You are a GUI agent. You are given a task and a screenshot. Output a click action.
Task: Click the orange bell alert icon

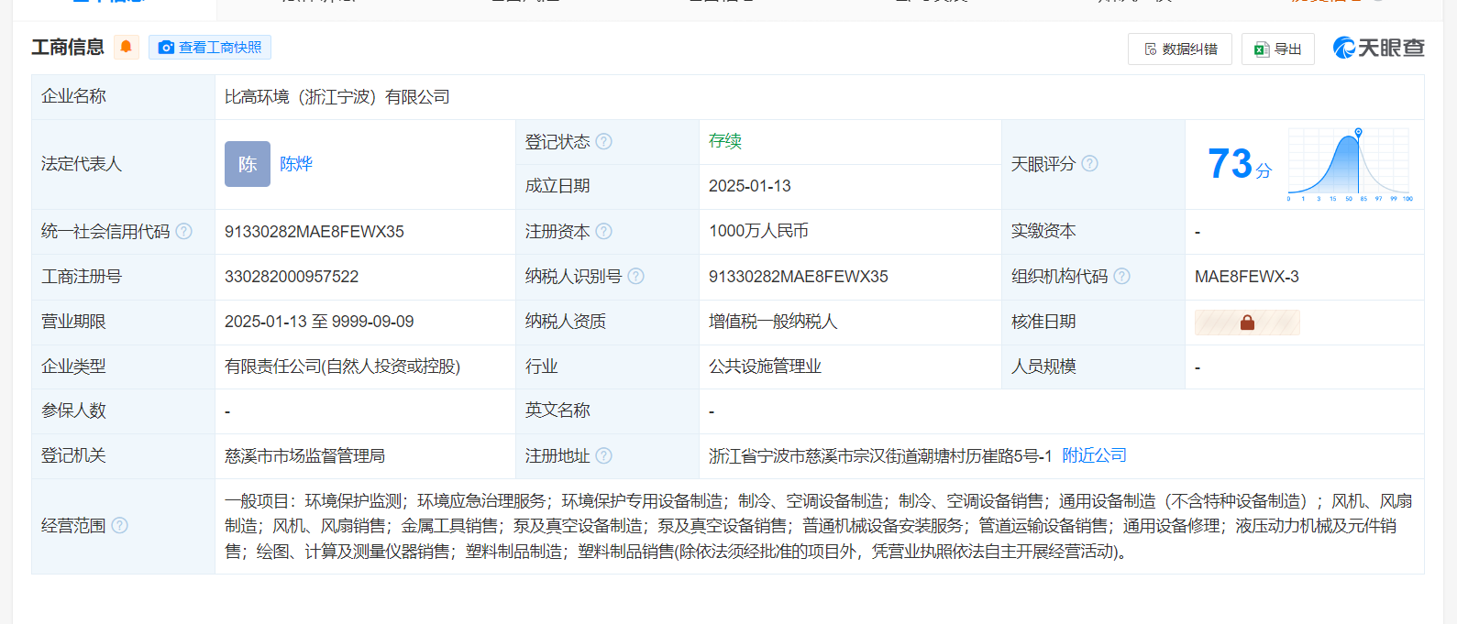[127, 47]
